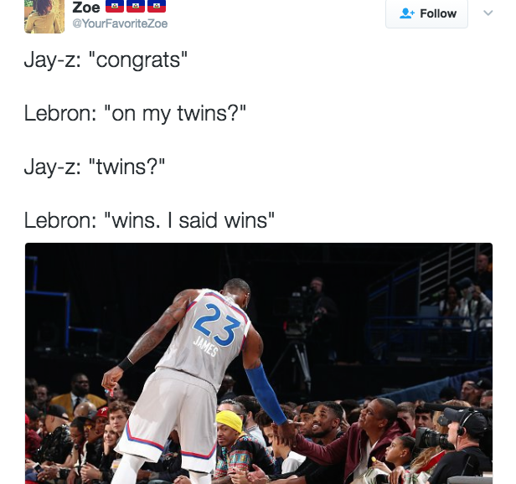The width and height of the screenshot is (516, 484).
Task: Select the "on my twins?" tweet line
Action: pyautogui.click(x=135, y=114)
